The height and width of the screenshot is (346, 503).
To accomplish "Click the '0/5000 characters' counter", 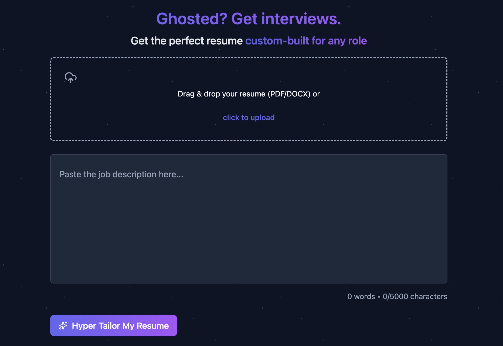I will (415, 297).
